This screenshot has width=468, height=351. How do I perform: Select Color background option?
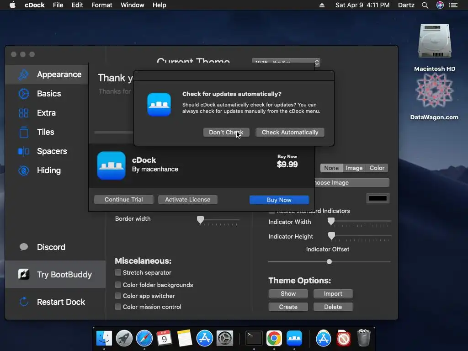377,168
